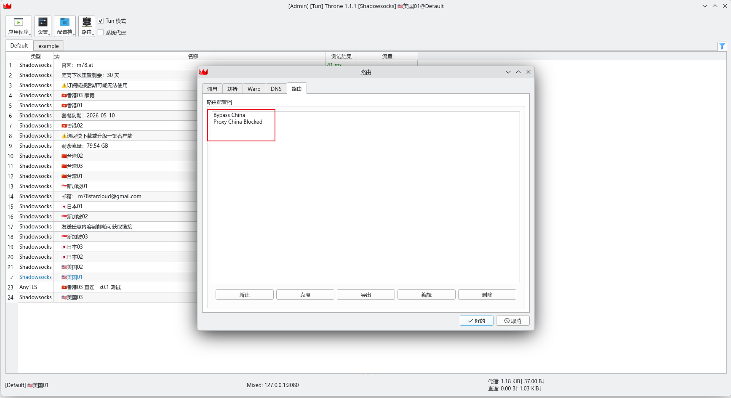Click the 邮箱 m78starcloud@gmail.com row
The image size is (731, 398).
(x=107, y=196)
